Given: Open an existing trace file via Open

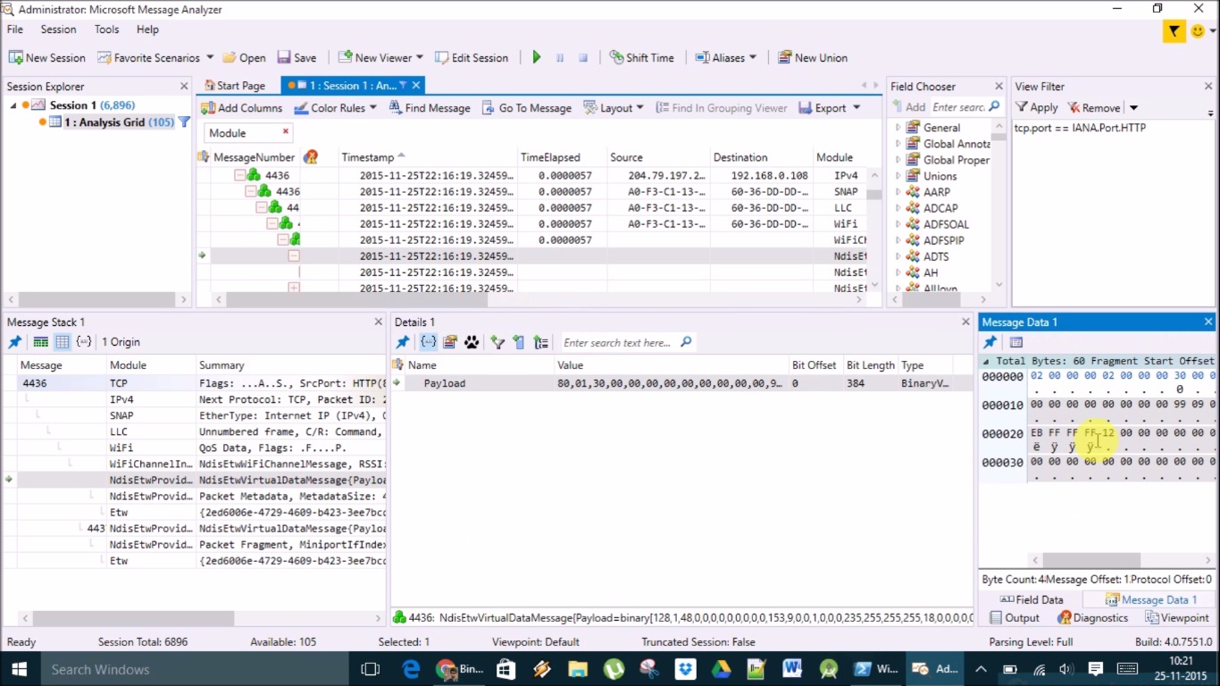Looking at the screenshot, I should [x=244, y=57].
